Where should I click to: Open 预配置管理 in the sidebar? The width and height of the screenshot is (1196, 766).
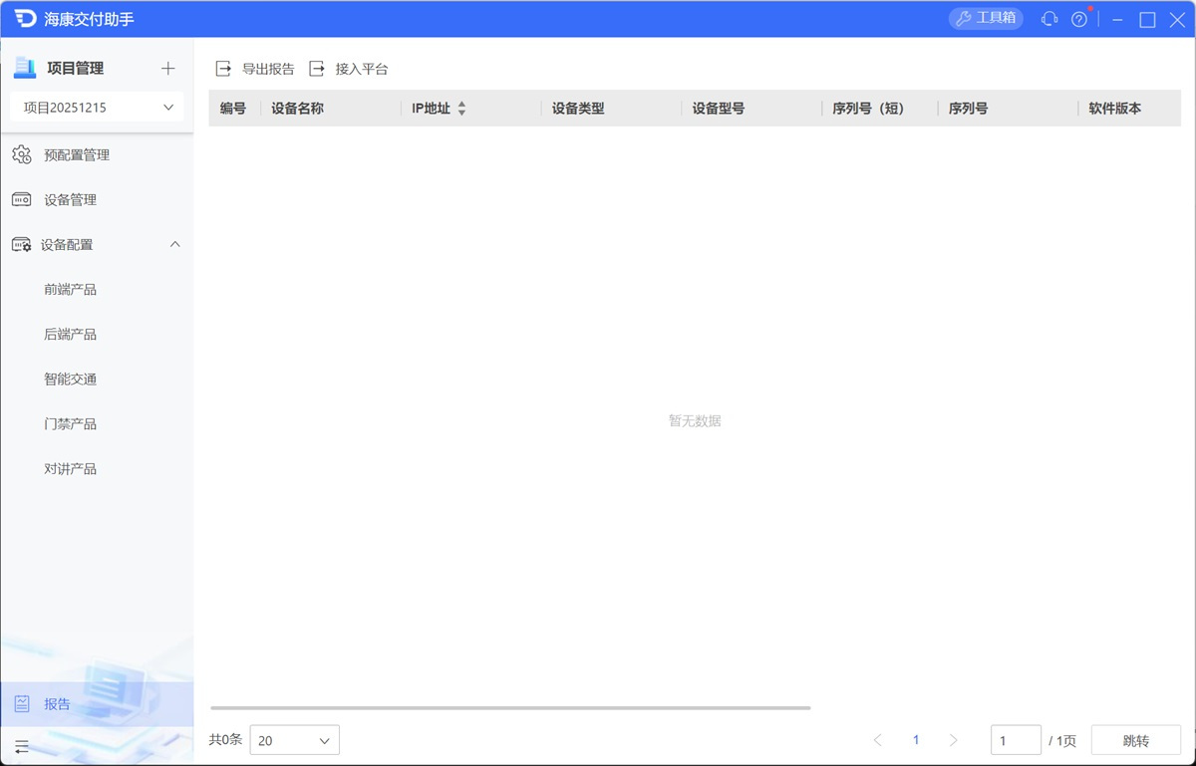point(77,155)
